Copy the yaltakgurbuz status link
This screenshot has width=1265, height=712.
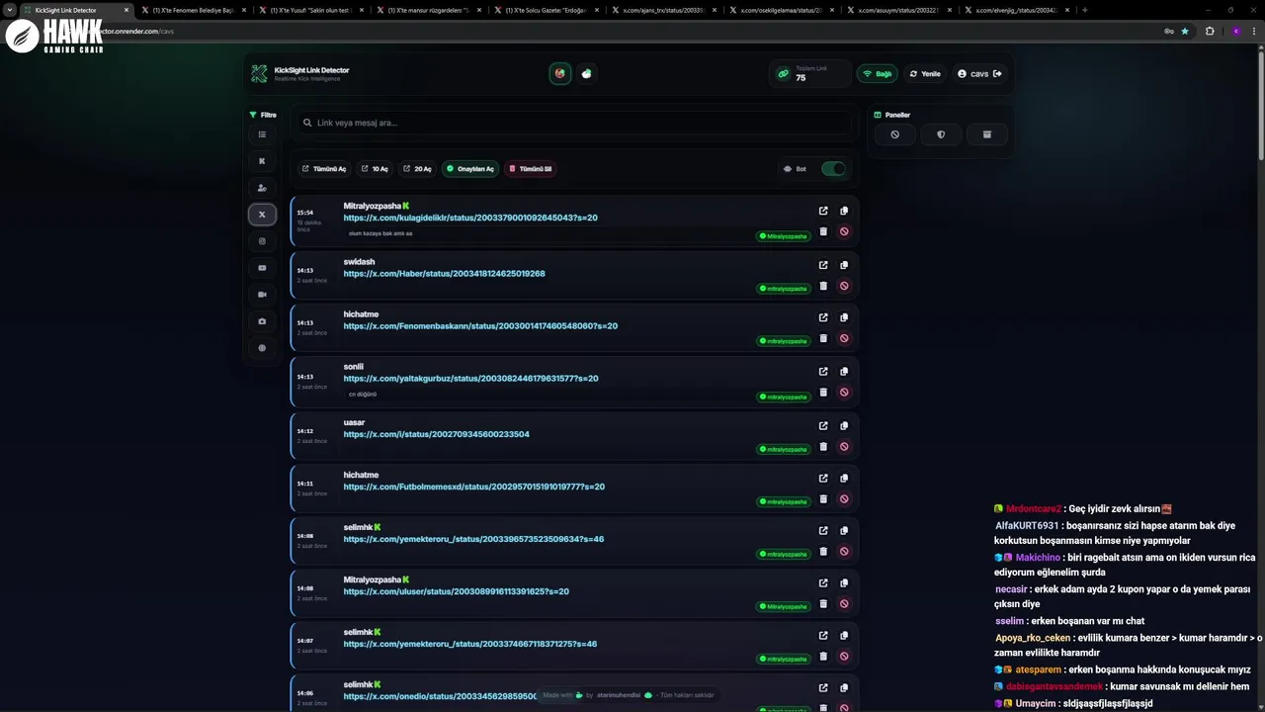coord(844,372)
